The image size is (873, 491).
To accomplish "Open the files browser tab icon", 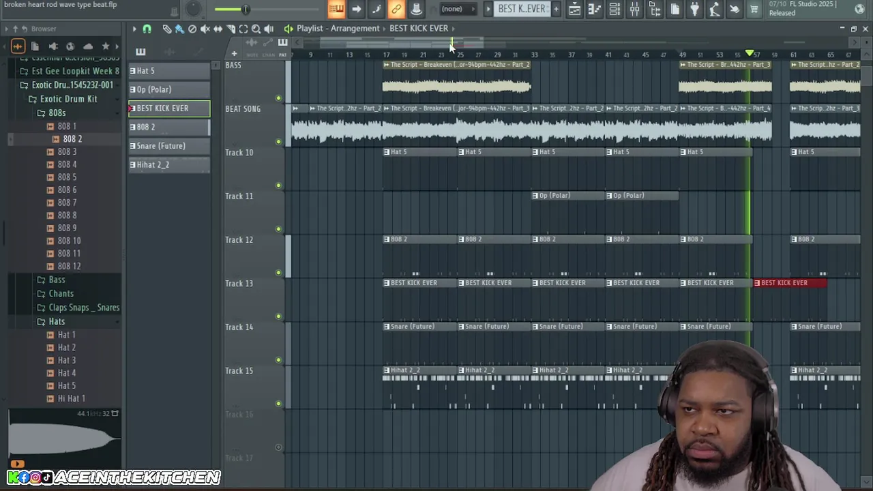I will [x=35, y=46].
